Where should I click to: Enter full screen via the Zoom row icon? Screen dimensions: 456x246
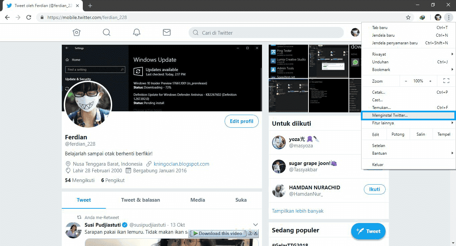tap(446, 81)
